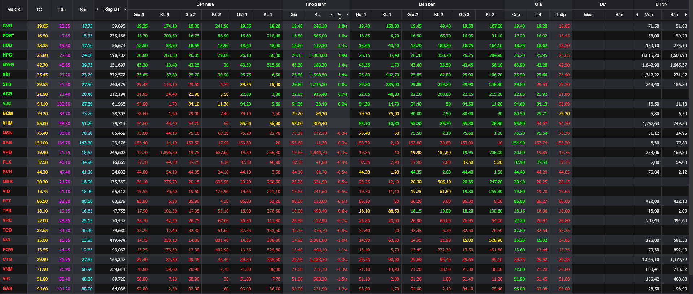
Task: Click the Dư group header
Action: coord(603,4)
